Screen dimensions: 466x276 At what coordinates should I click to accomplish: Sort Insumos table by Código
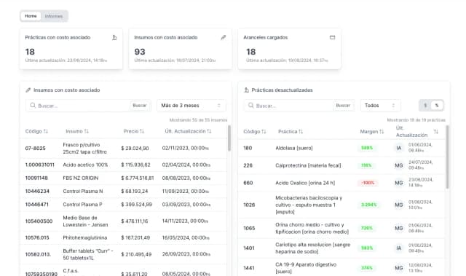[x=36, y=131]
